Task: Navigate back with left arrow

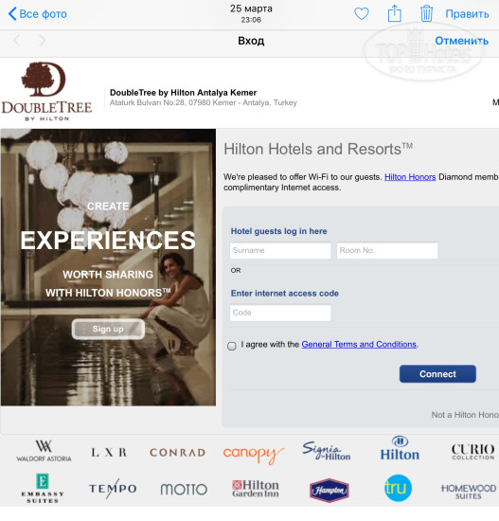Action: tap(17, 41)
